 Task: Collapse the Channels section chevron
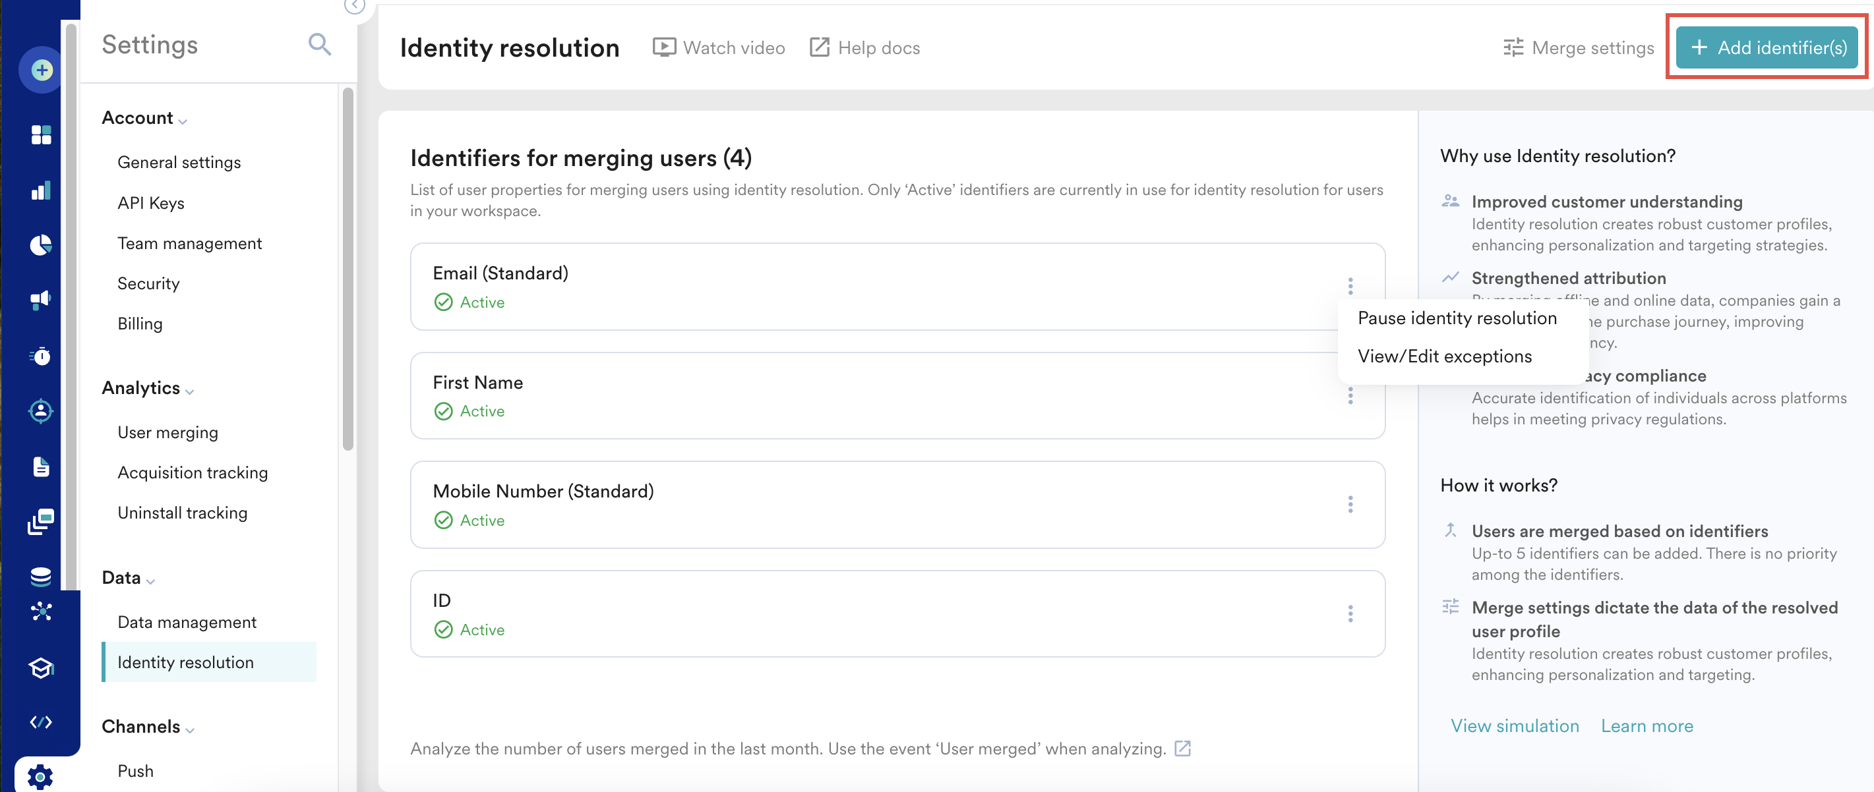point(190,730)
